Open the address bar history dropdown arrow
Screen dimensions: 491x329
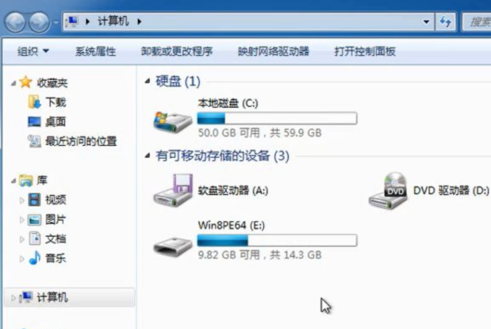pyautogui.click(x=426, y=22)
